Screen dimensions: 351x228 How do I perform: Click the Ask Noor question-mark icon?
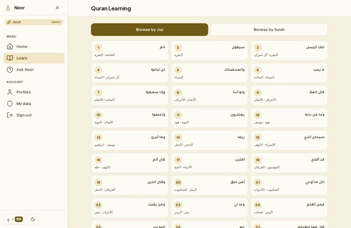(x=10, y=70)
